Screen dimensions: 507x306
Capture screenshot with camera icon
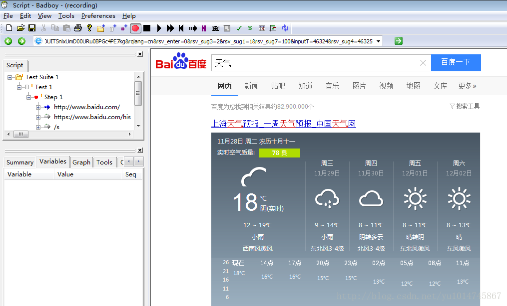click(215, 28)
